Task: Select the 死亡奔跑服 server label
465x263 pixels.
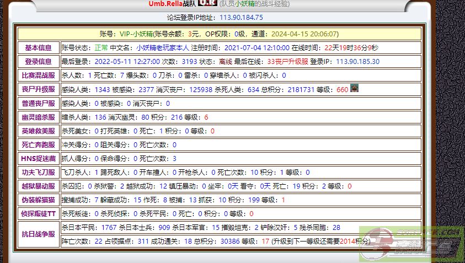Action: 39,145
